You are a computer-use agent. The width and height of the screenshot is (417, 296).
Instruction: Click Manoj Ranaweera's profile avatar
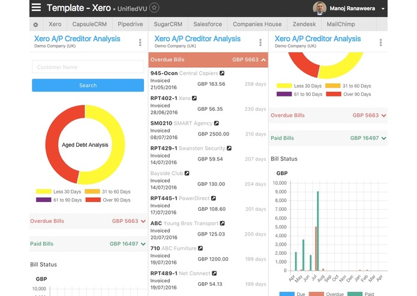[x=319, y=8]
